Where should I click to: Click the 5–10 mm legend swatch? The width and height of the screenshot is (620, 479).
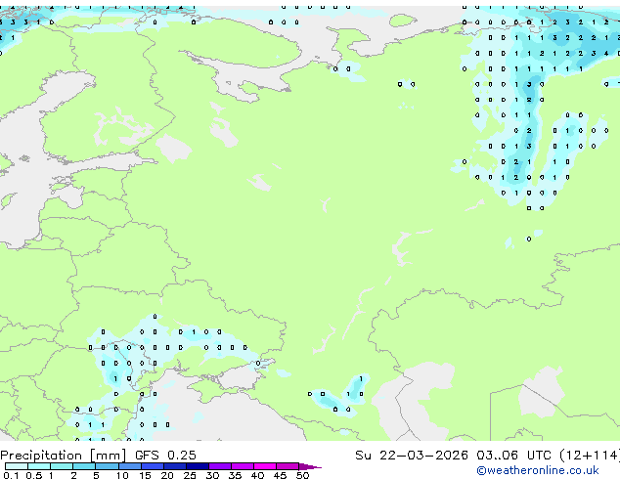point(107,466)
